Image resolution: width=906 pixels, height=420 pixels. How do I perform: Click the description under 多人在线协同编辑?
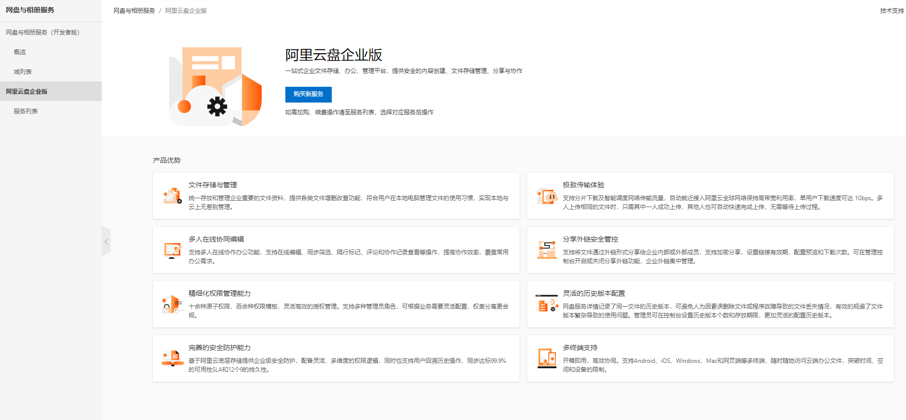[x=349, y=257]
